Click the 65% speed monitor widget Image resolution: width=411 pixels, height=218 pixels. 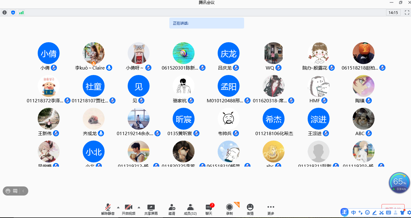[x=399, y=183]
